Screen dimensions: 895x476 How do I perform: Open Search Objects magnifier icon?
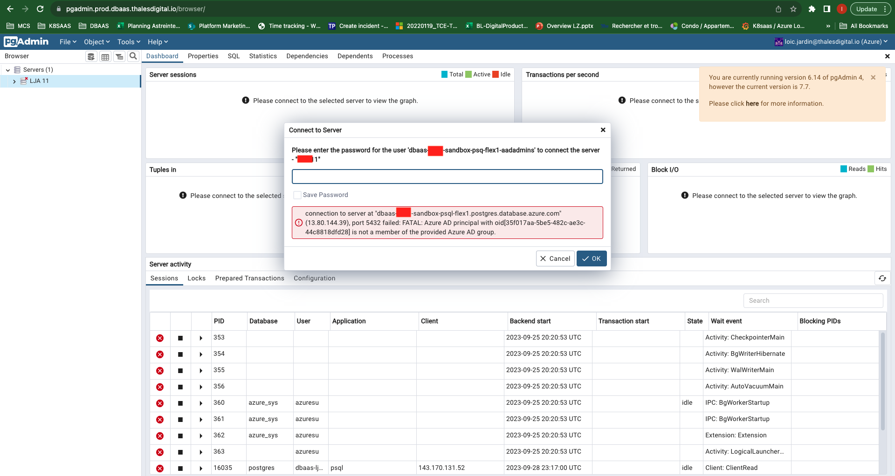click(x=133, y=56)
